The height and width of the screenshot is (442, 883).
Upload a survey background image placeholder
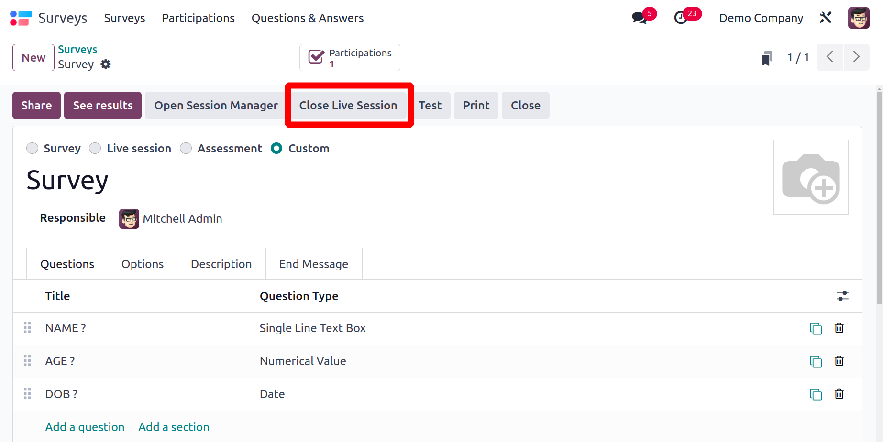811,177
